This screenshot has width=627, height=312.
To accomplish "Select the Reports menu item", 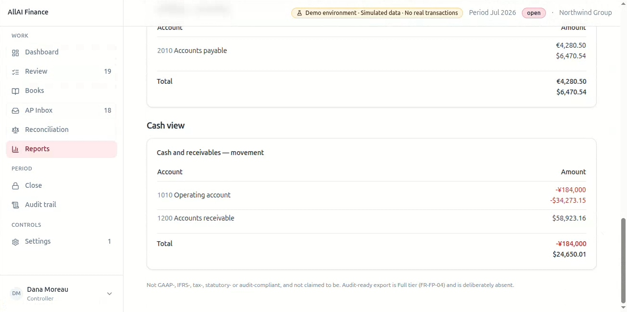I will coord(62,149).
